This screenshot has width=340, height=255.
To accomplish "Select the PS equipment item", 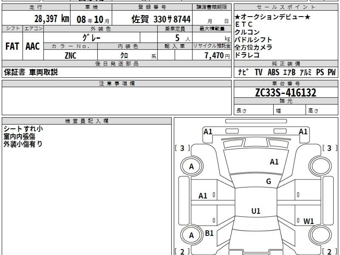I will [x=320, y=73].
